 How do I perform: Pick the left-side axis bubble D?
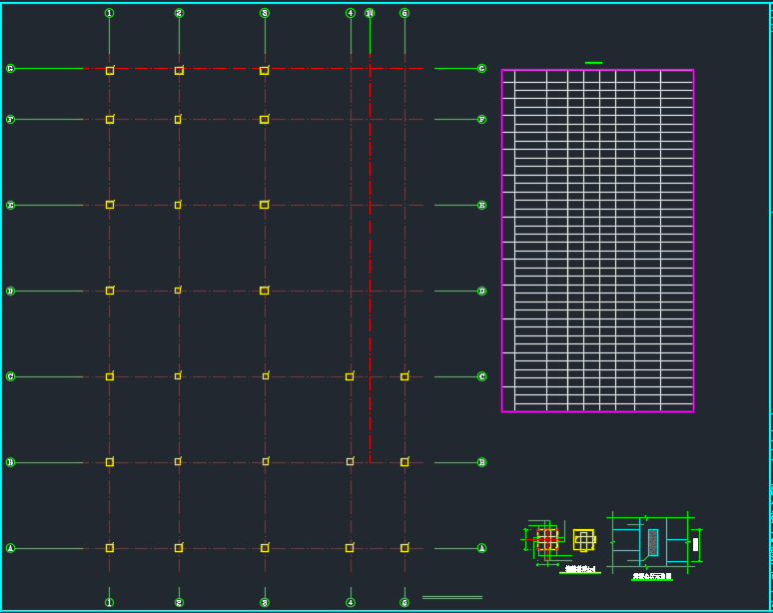pyautogui.click(x=10, y=291)
